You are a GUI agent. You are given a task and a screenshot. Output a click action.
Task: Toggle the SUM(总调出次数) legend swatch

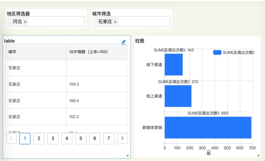coord(217,52)
